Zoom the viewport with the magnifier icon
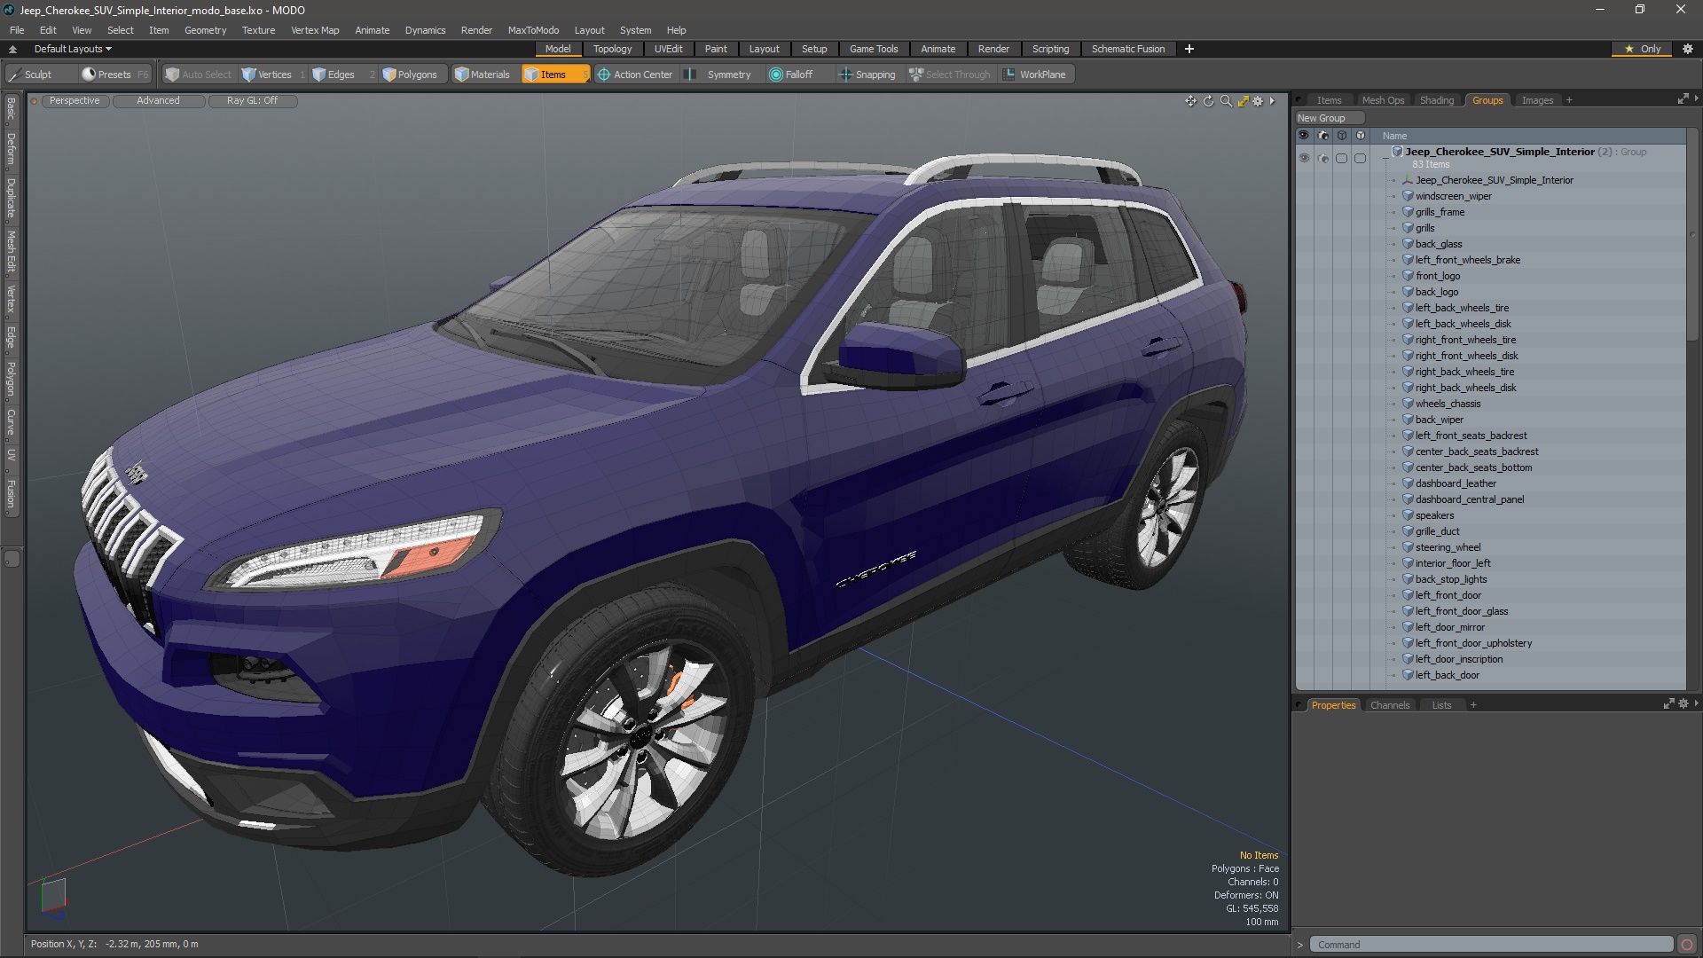 point(1226,101)
